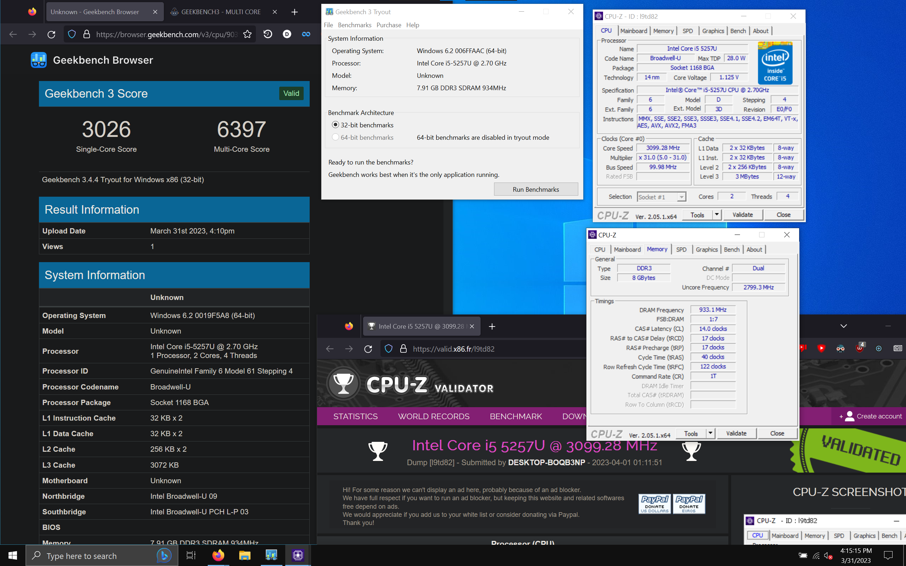Click the Tools button in CPU-Z Memory window
906x566 pixels.
[691, 433]
